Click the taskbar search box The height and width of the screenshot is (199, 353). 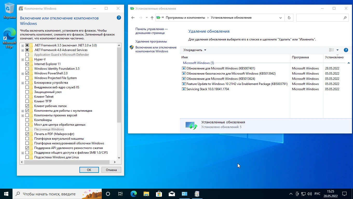pos(57,194)
